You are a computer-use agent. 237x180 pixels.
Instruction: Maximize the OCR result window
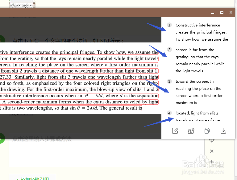click(x=222, y=13)
